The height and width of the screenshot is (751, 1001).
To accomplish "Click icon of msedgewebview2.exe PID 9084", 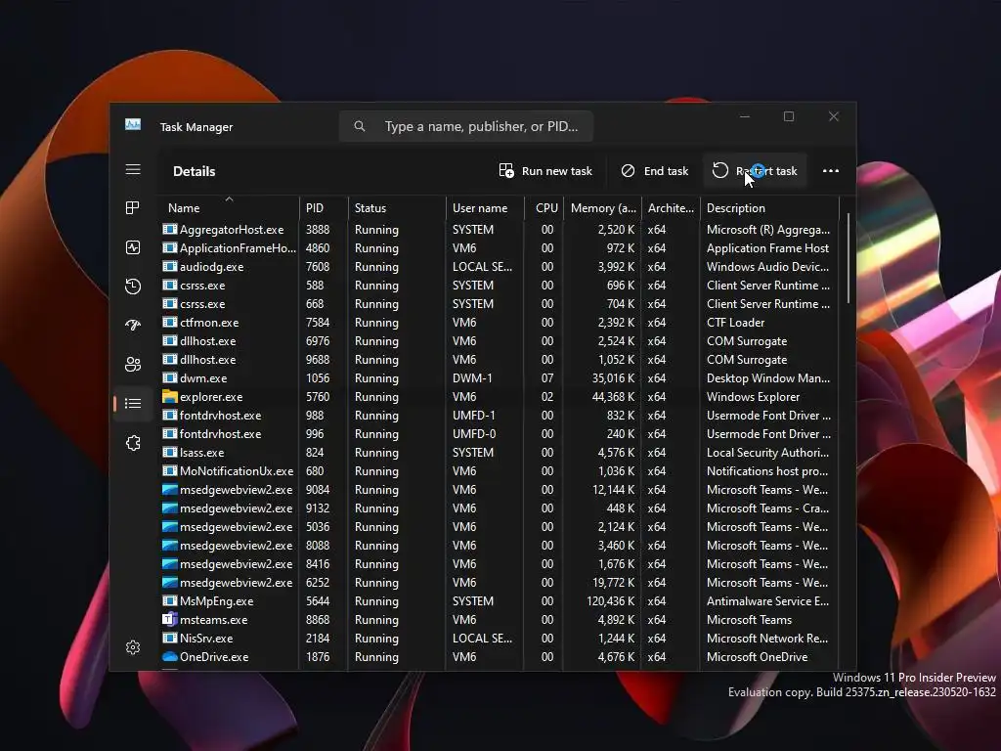I will (x=169, y=490).
